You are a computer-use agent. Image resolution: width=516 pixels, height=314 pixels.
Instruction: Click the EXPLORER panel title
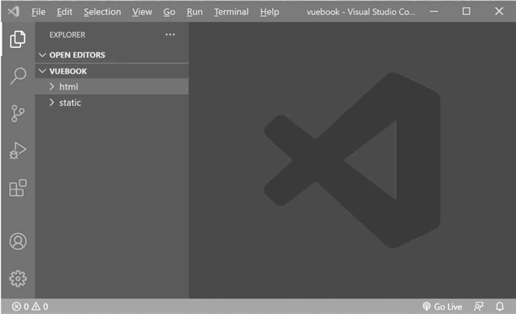click(x=67, y=35)
